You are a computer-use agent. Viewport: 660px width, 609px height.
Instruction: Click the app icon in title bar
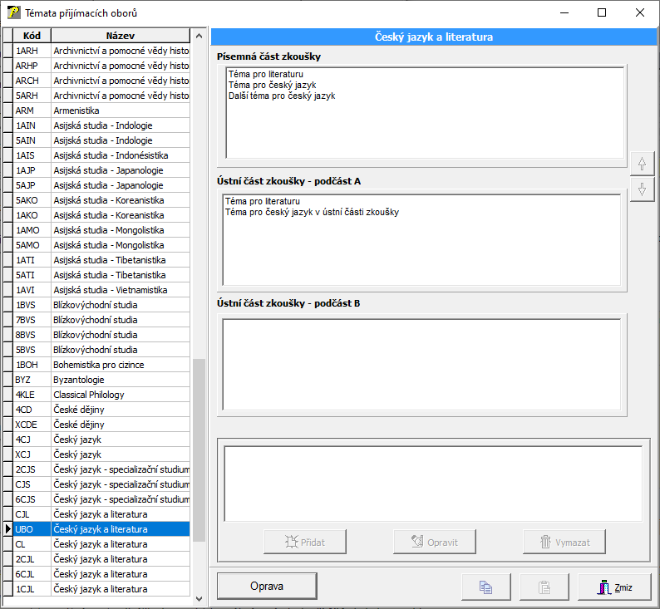pyautogui.click(x=13, y=13)
